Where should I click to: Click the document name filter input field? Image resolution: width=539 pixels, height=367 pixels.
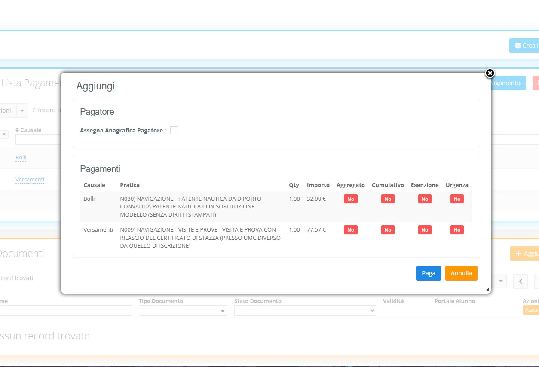(65, 310)
